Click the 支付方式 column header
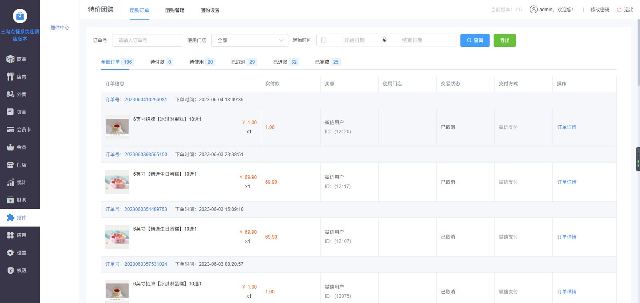 (x=508, y=84)
